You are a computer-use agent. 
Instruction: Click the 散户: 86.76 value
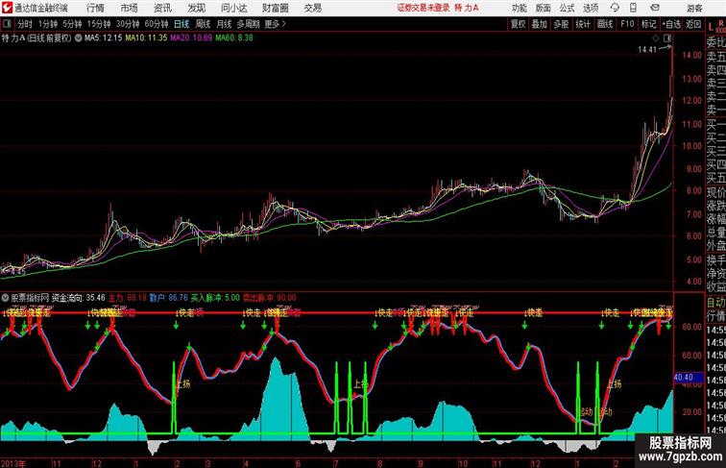point(169,298)
